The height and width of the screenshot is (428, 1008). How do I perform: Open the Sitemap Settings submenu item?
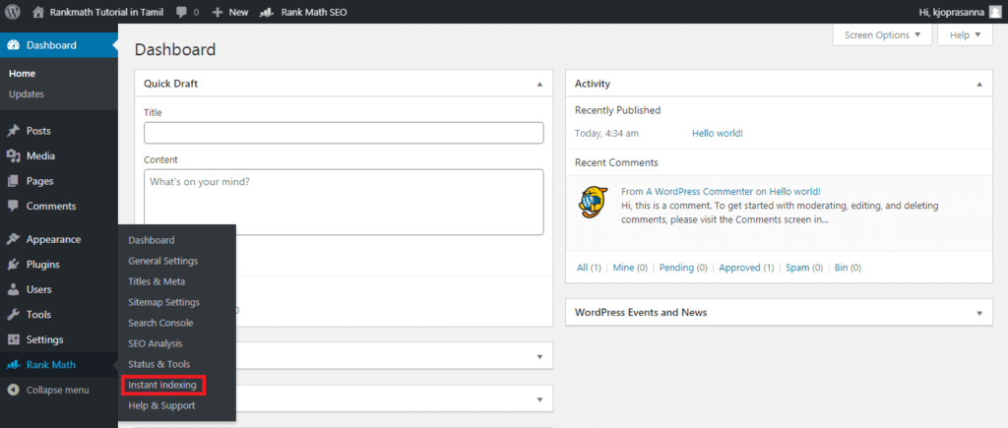pyautogui.click(x=164, y=302)
